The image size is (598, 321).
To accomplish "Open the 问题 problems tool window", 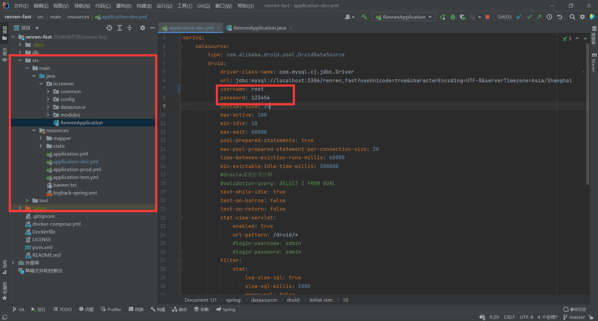I will (86, 309).
